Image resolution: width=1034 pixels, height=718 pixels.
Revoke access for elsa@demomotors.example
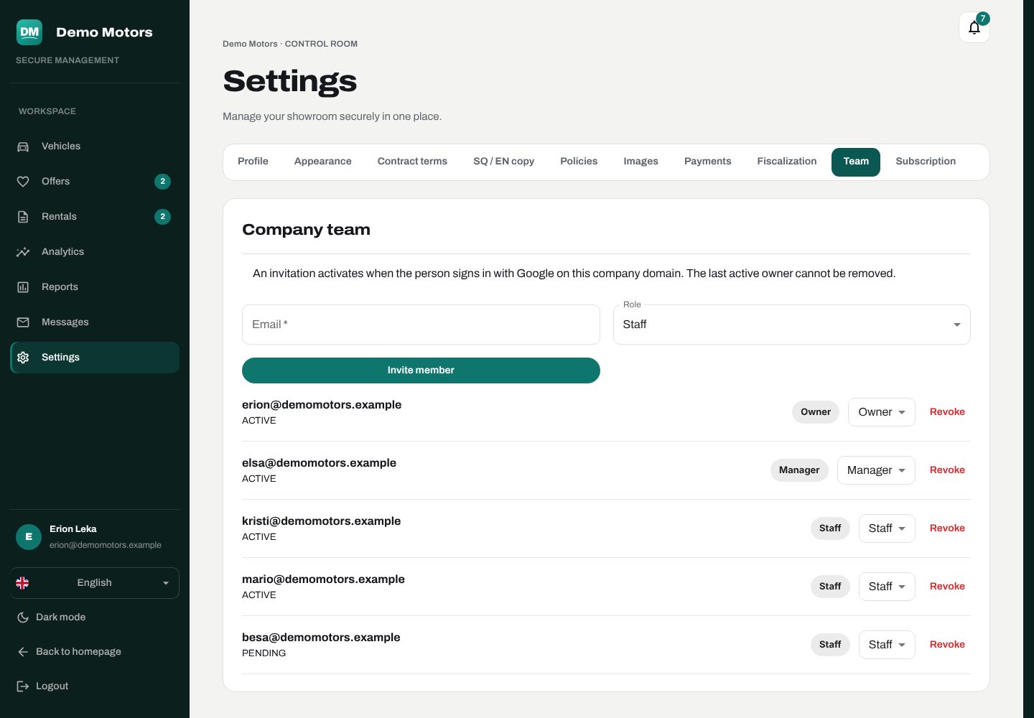point(947,470)
